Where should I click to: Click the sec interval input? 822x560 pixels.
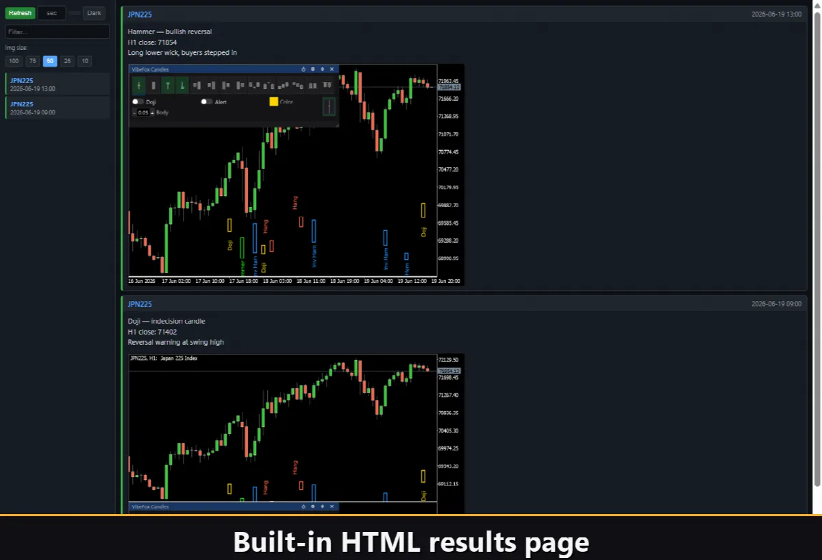coord(52,13)
